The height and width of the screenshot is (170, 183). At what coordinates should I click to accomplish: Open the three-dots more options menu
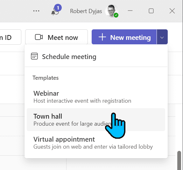[36, 11]
